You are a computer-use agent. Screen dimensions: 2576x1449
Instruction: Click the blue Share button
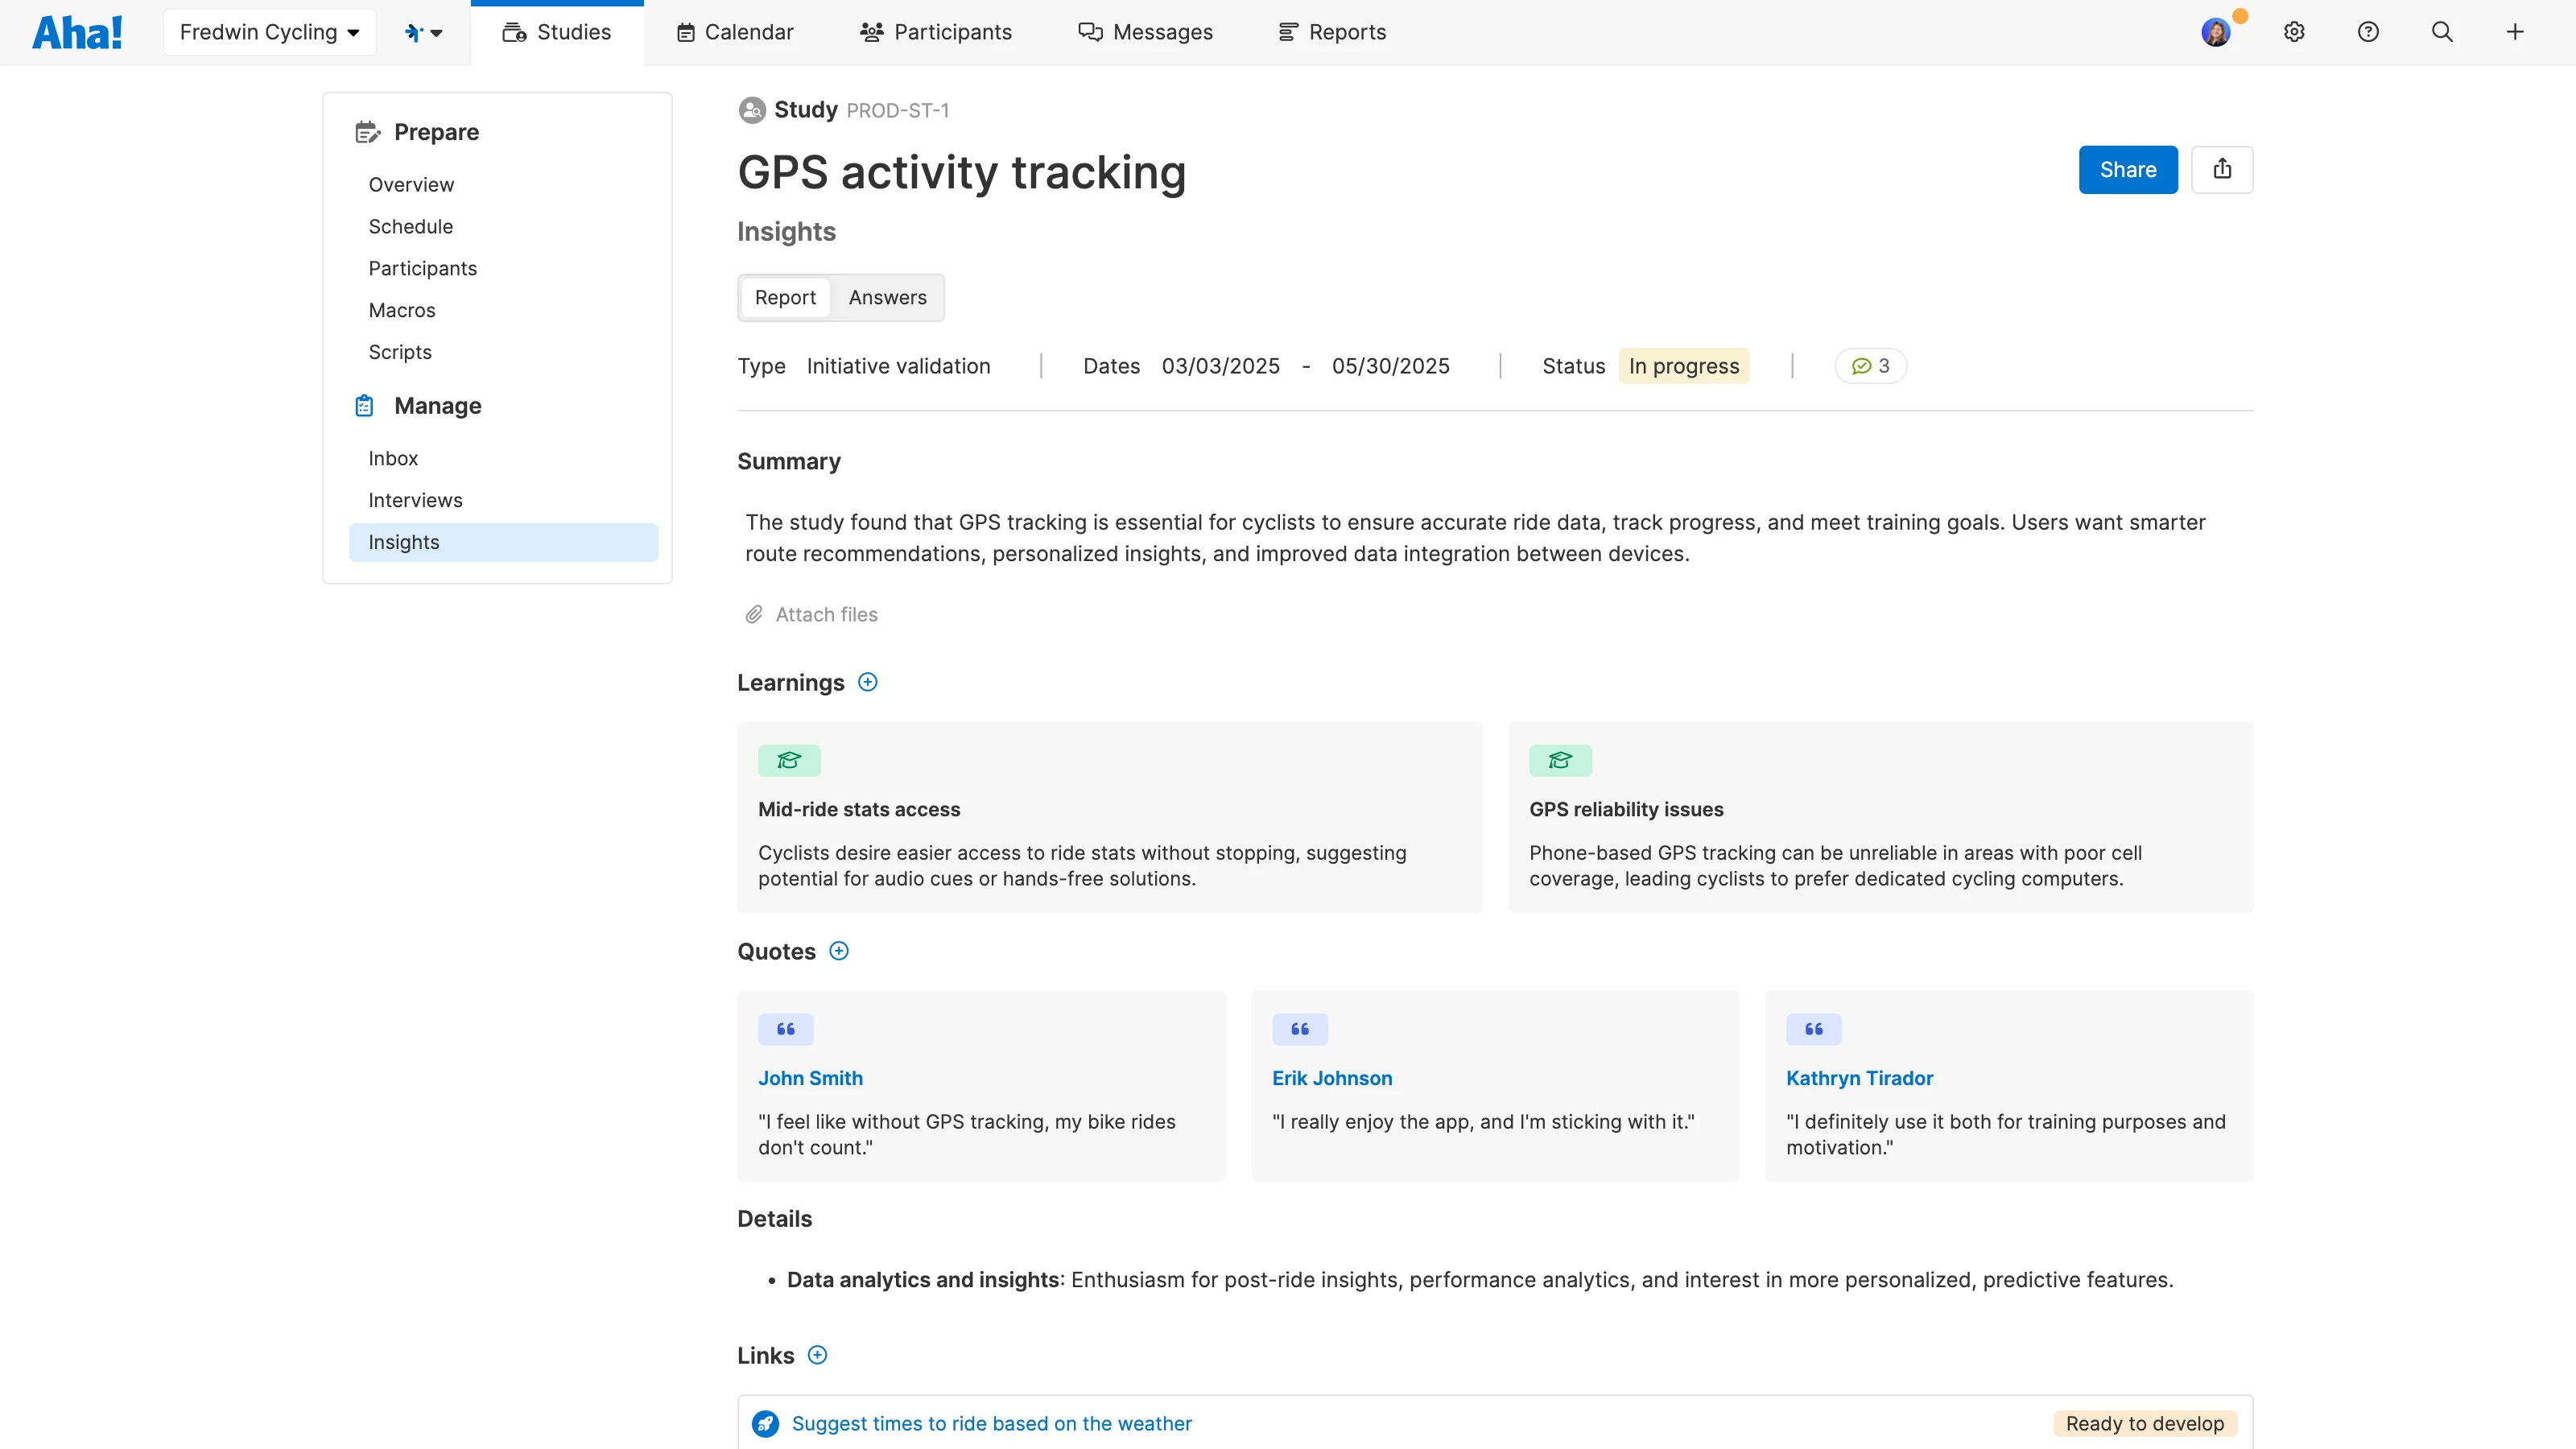2127,169
